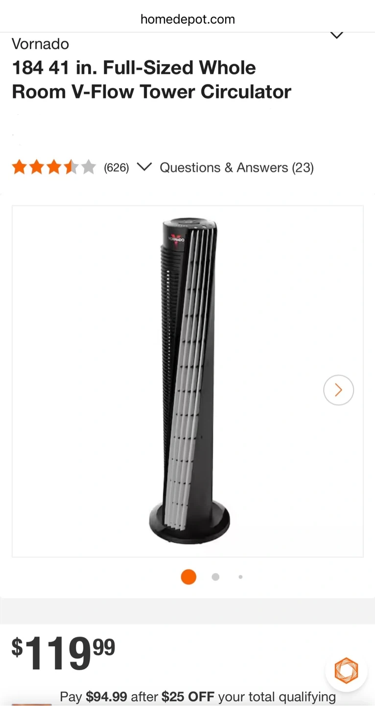This screenshot has height=706, width=375.
Task: Open Questions & Answers (23)
Action: (x=237, y=168)
